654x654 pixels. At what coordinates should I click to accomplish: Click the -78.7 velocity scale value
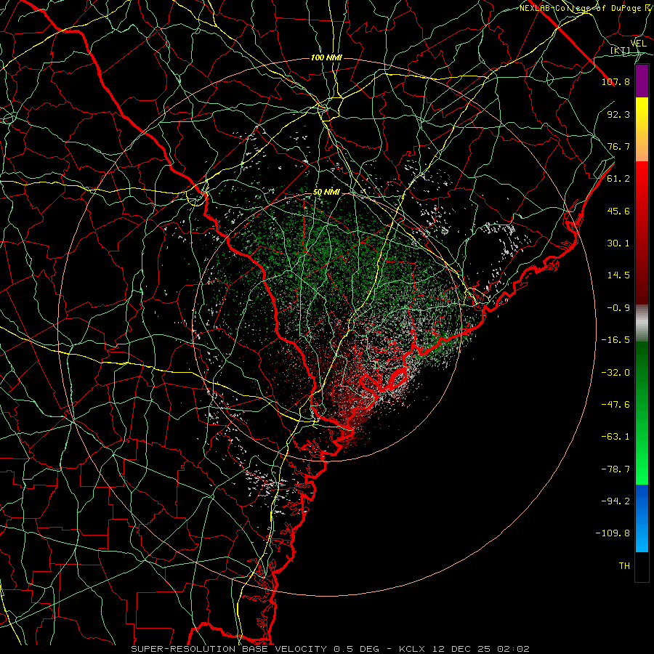click(615, 469)
